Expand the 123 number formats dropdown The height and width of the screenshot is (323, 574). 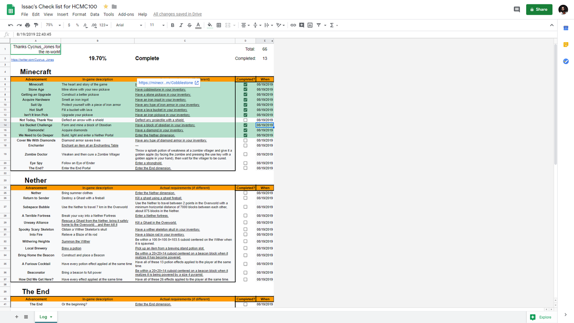pyautogui.click(x=103, y=25)
